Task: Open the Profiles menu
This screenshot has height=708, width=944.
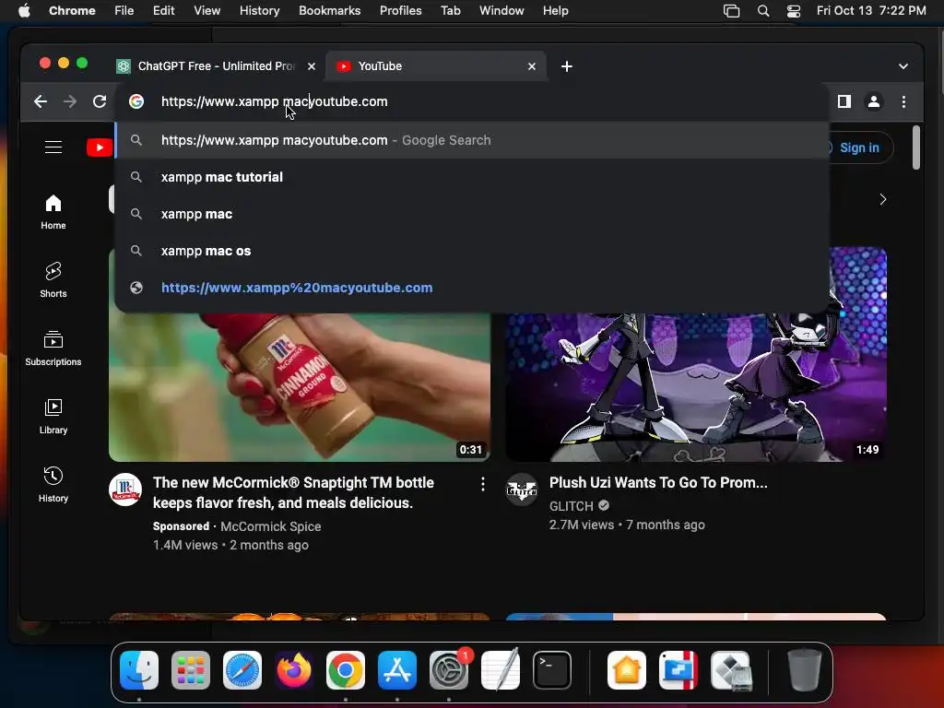Action: [x=400, y=11]
